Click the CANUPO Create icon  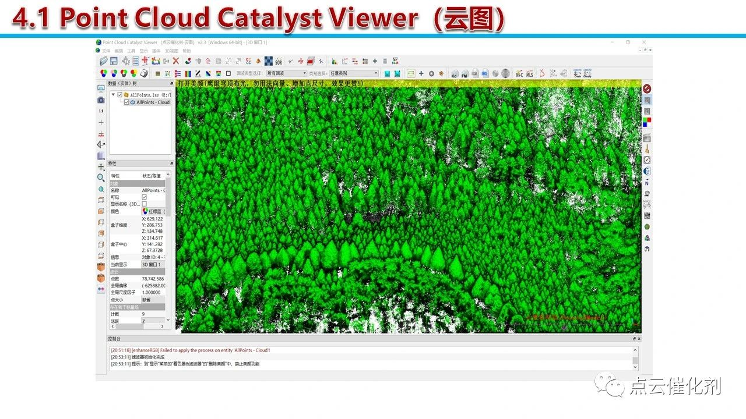pos(578,73)
